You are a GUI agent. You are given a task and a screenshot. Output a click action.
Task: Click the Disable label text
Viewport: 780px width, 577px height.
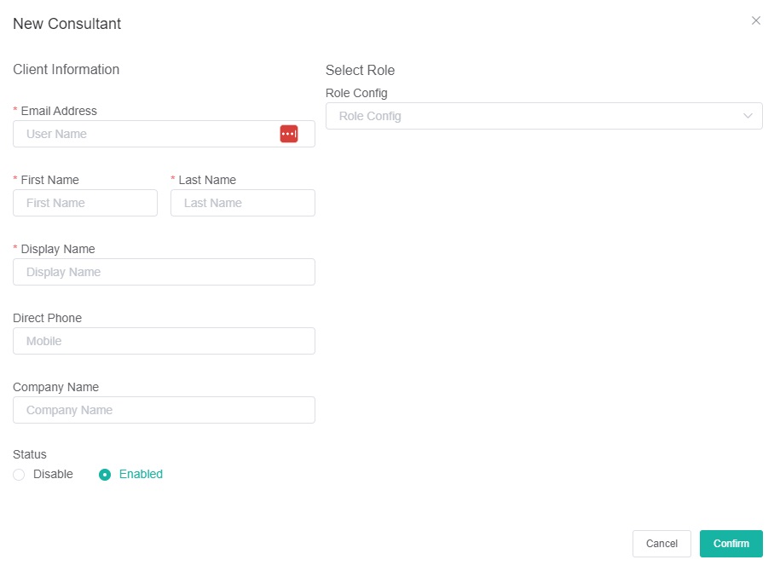click(x=53, y=474)
